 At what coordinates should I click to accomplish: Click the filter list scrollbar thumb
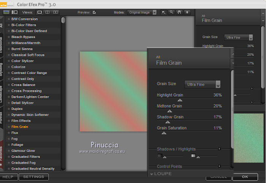click(63, 20)
